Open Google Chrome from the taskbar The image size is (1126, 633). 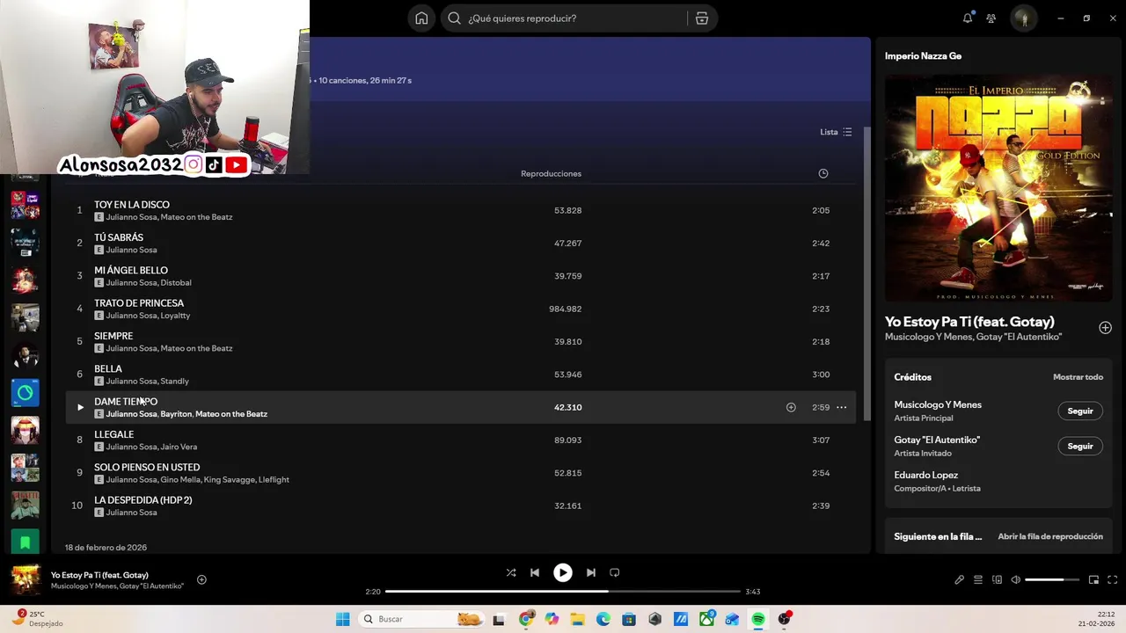click(x=526, y=619)
